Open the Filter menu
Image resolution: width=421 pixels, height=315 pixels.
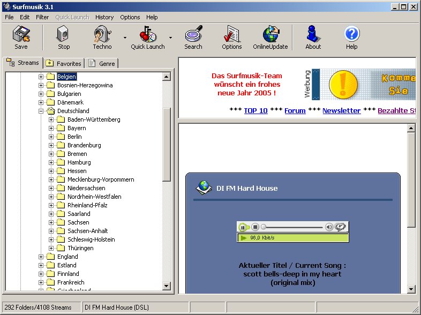point(42,17)
